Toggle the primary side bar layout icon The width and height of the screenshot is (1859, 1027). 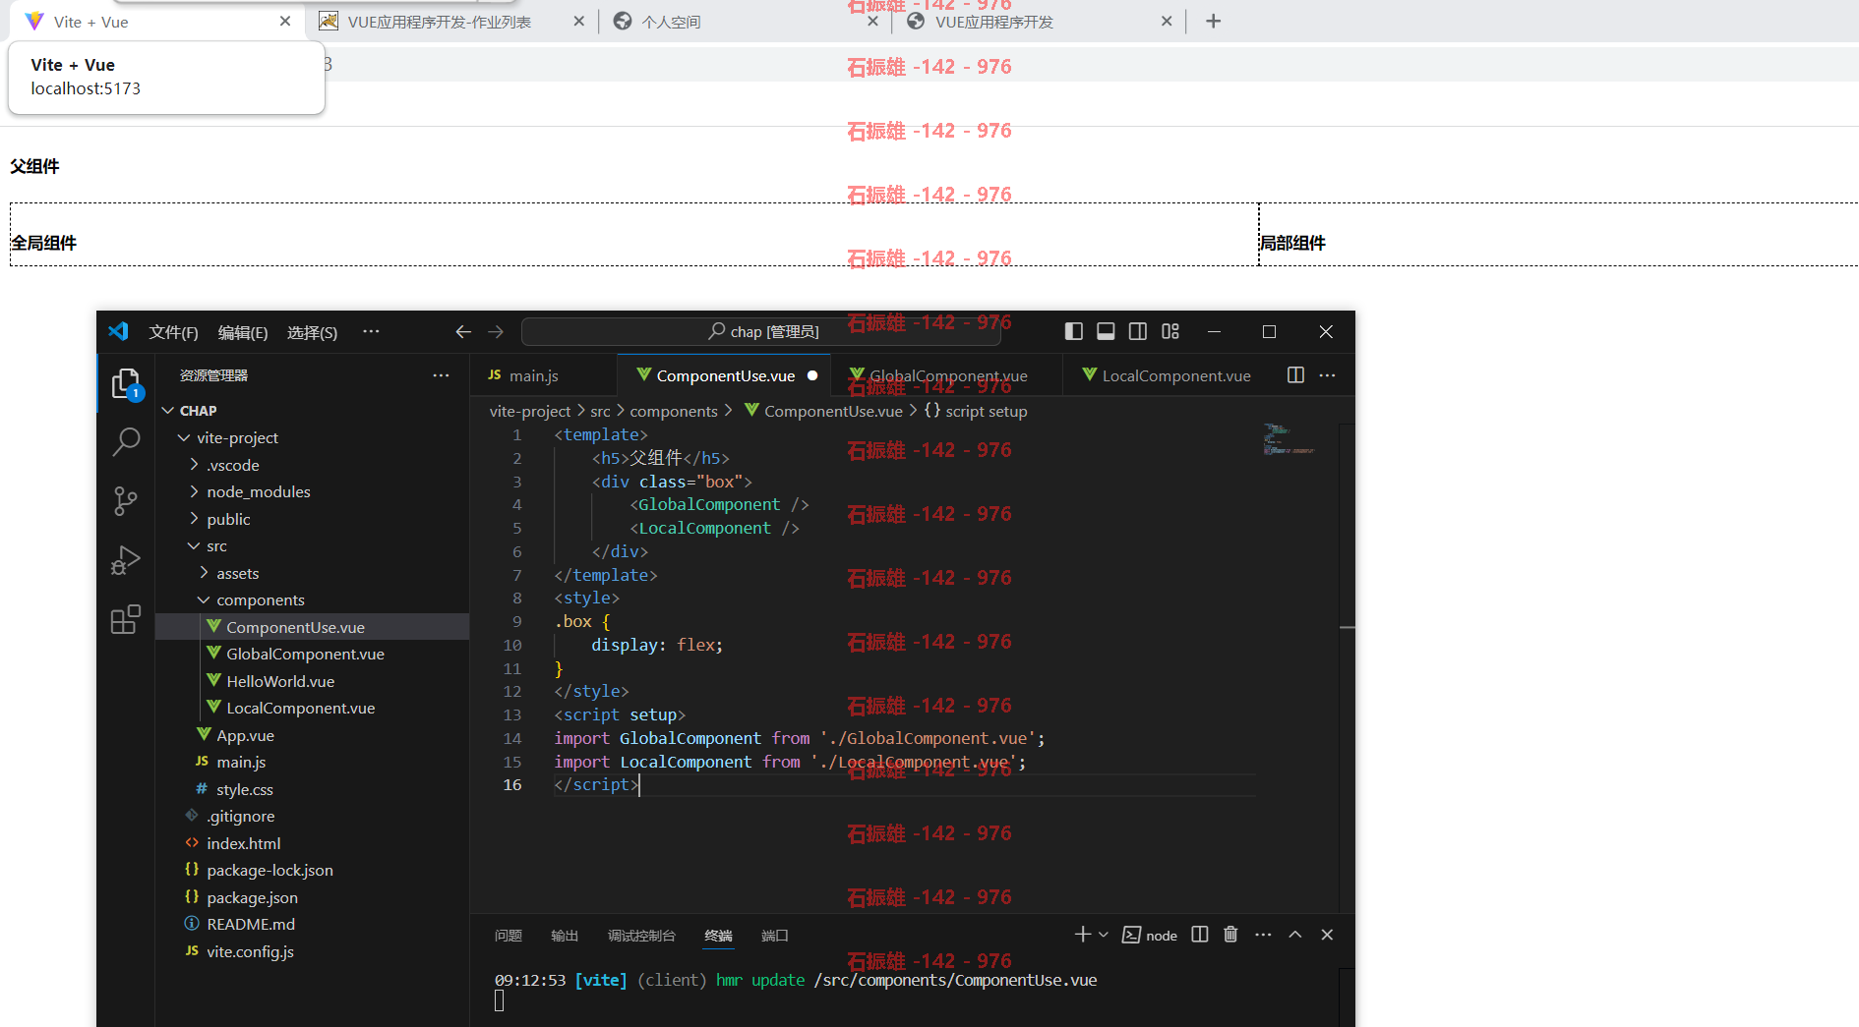1074,332
